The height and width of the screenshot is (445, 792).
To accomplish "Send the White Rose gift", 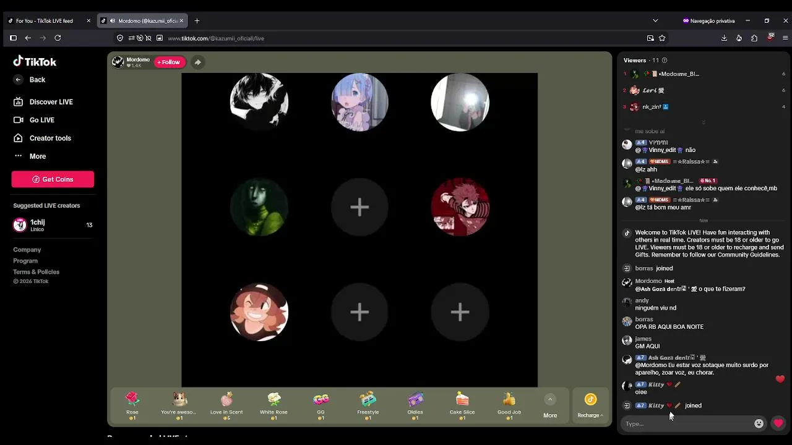I will point(273,405).
